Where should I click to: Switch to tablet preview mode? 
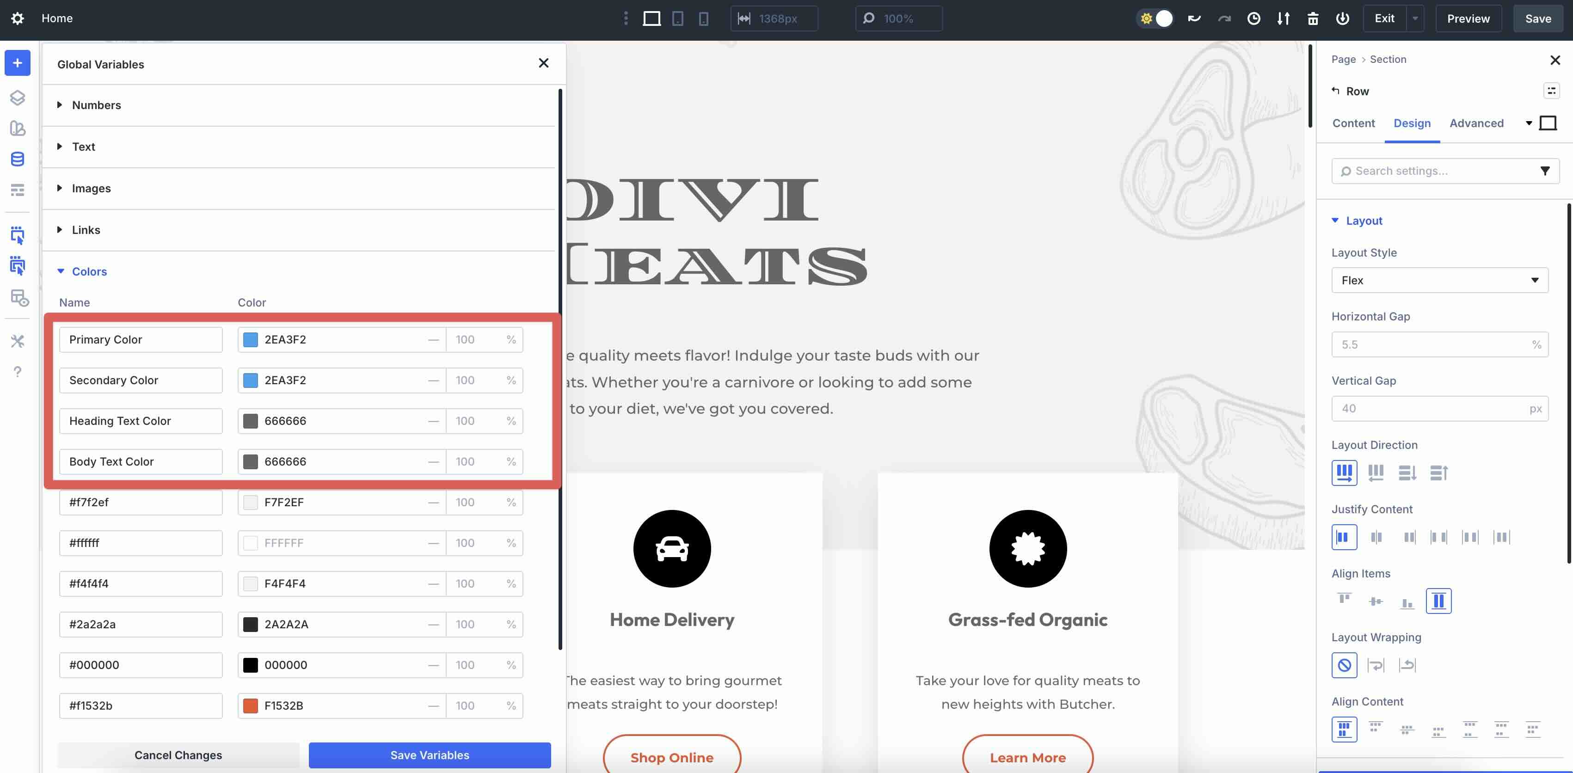[678, 18]
